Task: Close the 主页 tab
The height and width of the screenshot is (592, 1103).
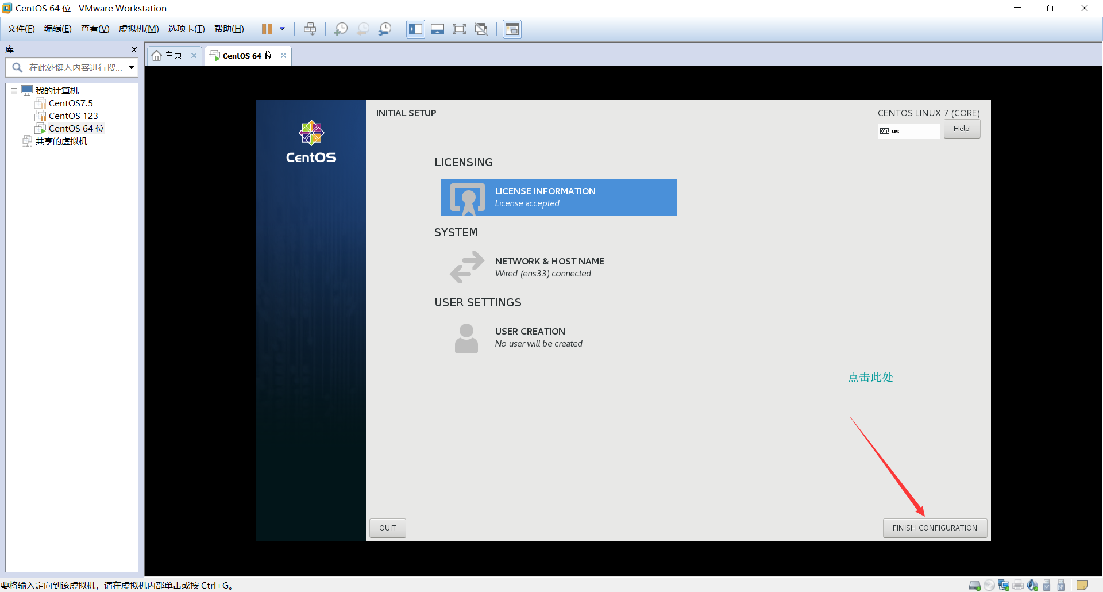Action: [194, 56]
